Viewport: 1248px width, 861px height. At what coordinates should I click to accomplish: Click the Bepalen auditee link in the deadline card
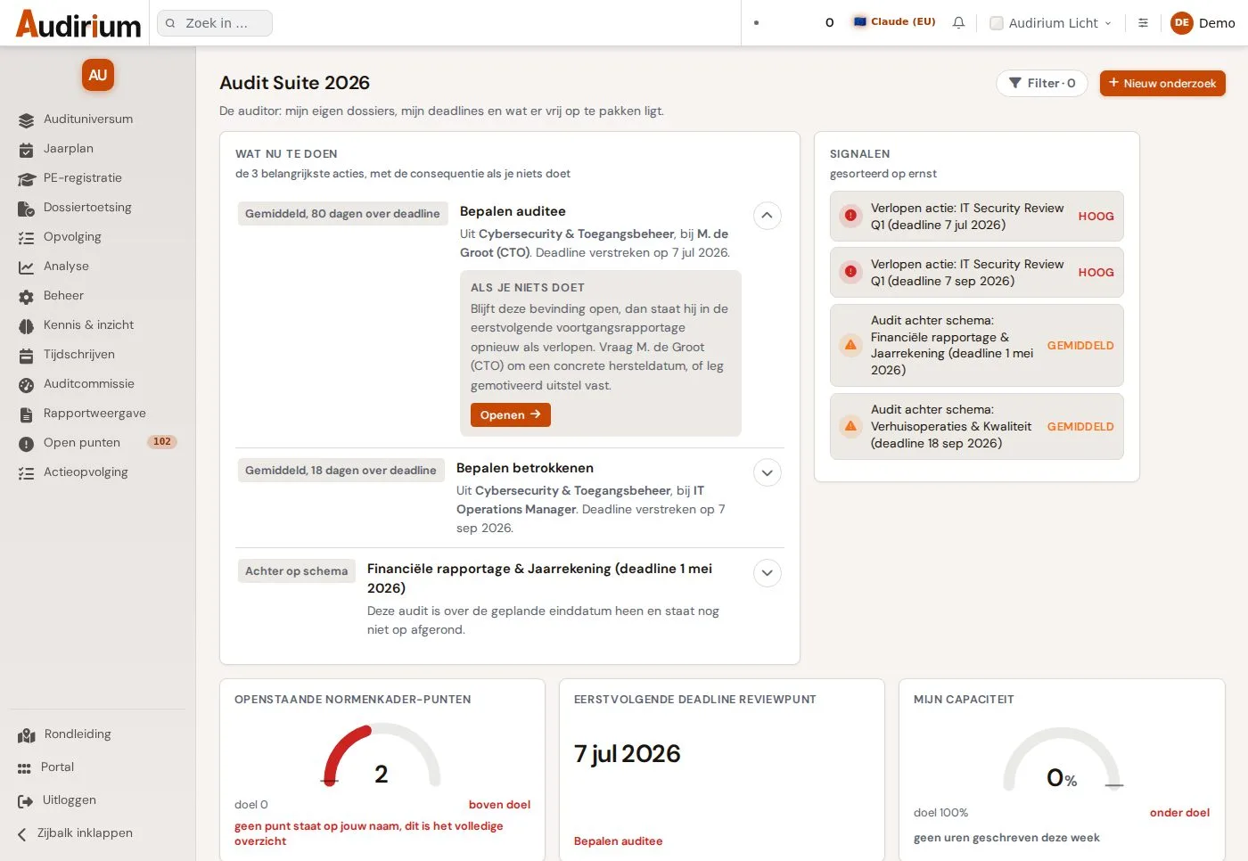pyautogui.click(x=619, y=841)
